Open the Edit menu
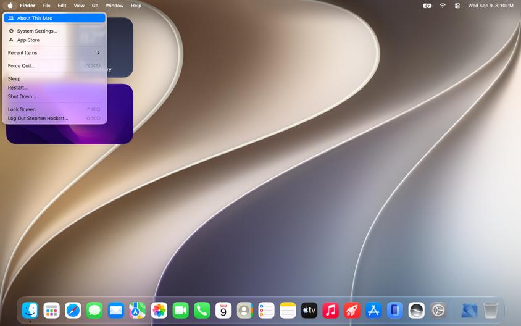521x326 pixels. click(62, 6)
